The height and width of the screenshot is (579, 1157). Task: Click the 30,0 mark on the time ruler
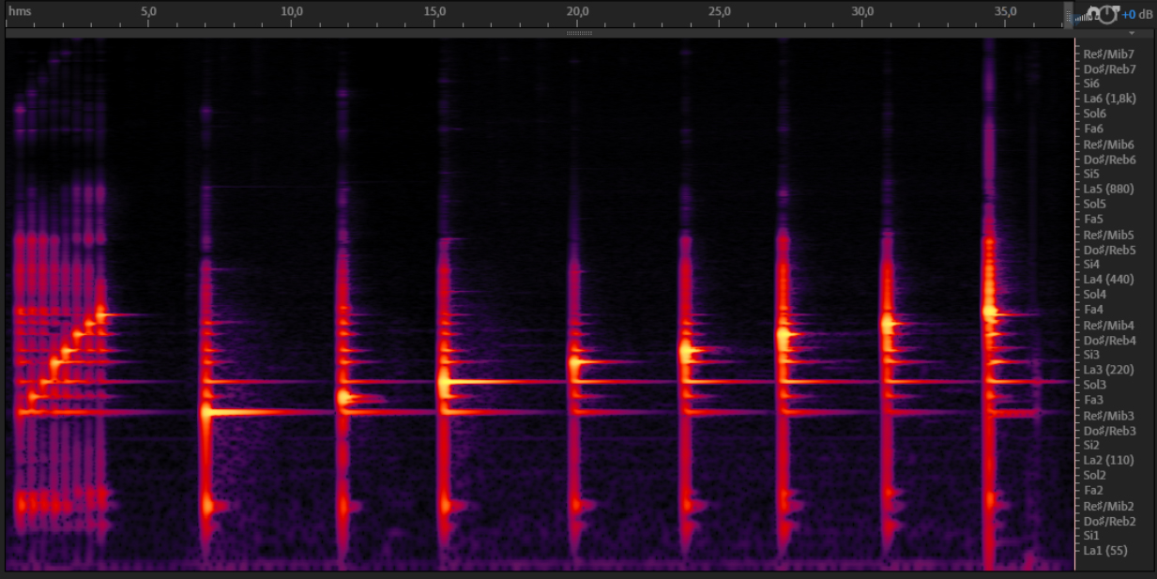point(862,11)
